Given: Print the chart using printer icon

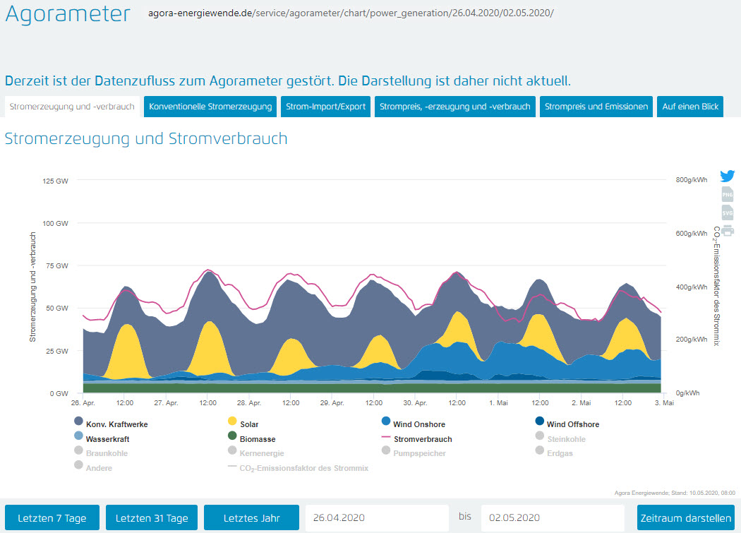Looking at the screenshot, I should pos(727,230).
